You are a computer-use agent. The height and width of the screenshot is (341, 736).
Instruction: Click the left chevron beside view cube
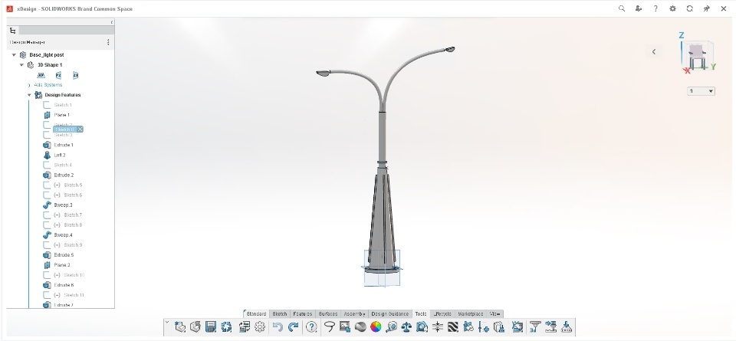click(x=654, y=51)
